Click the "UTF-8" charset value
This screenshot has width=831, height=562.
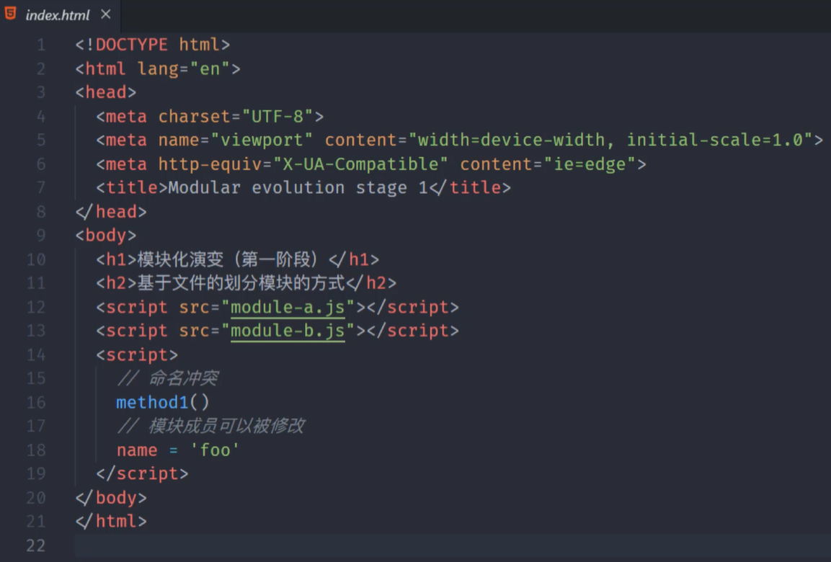click(277, 116)
